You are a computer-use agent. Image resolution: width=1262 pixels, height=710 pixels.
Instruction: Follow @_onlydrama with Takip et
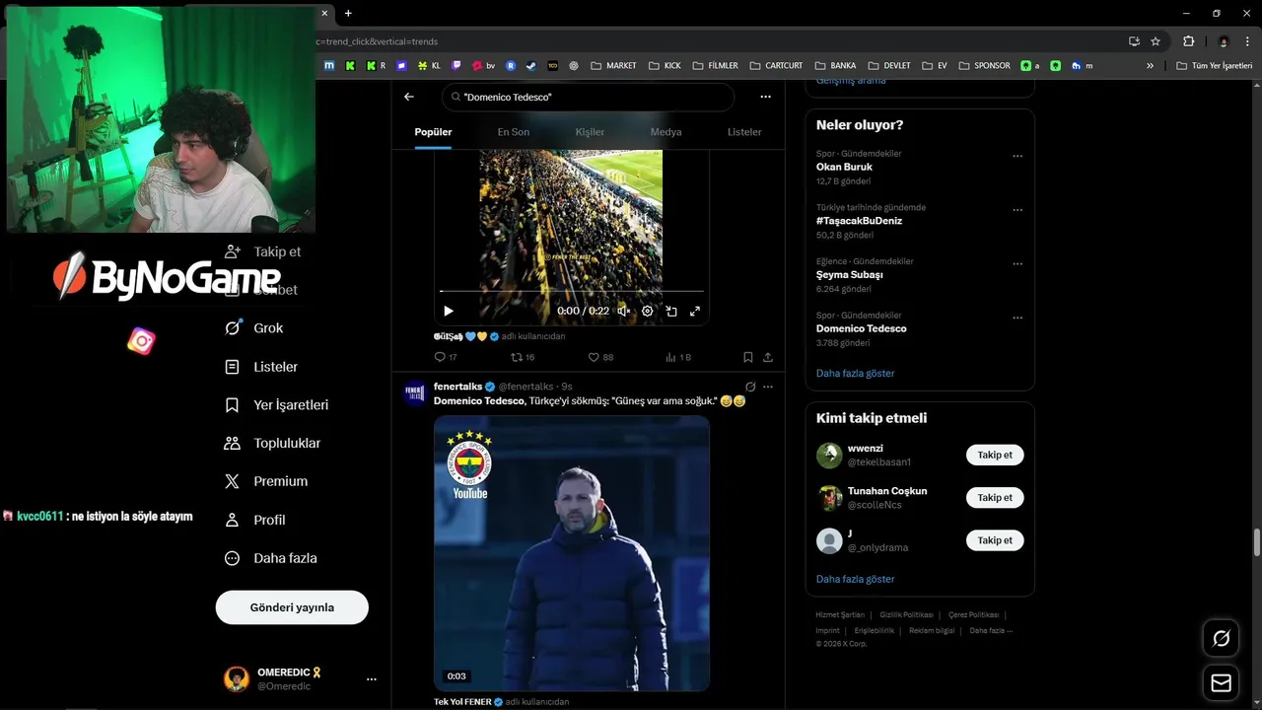(x=995, y=540)
